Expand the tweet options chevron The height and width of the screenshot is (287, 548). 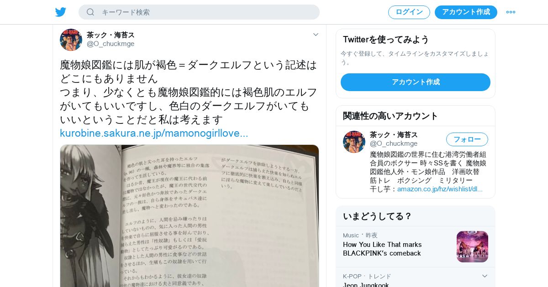316,35
